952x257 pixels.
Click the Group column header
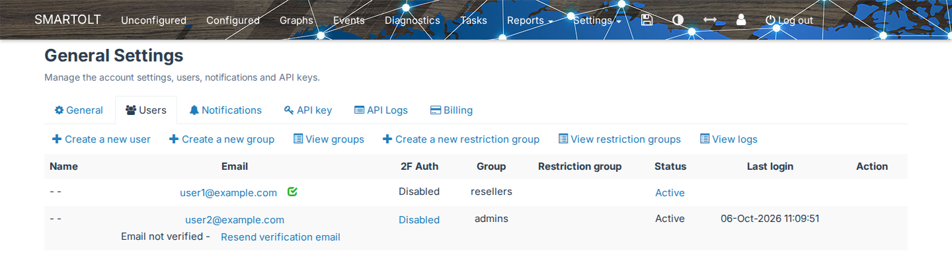tap(491, 166)
